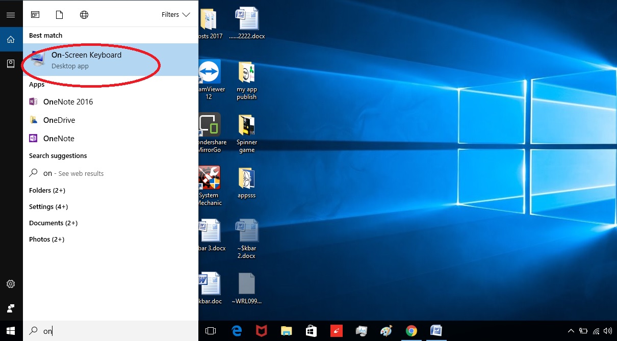
Task: Expand the Documents (2+) results category
Action: pos(53,223)
